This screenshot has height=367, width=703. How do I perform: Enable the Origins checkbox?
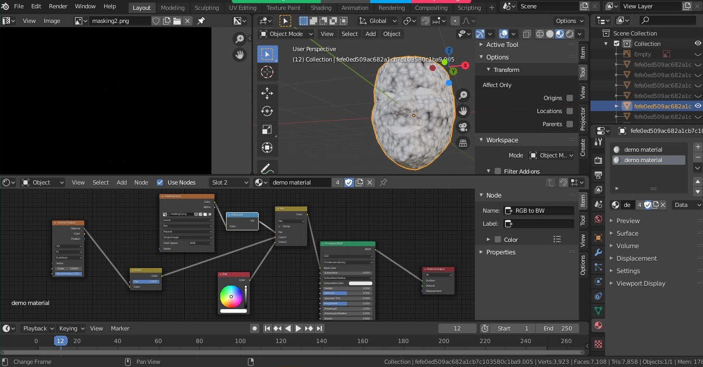coord(570,98)
